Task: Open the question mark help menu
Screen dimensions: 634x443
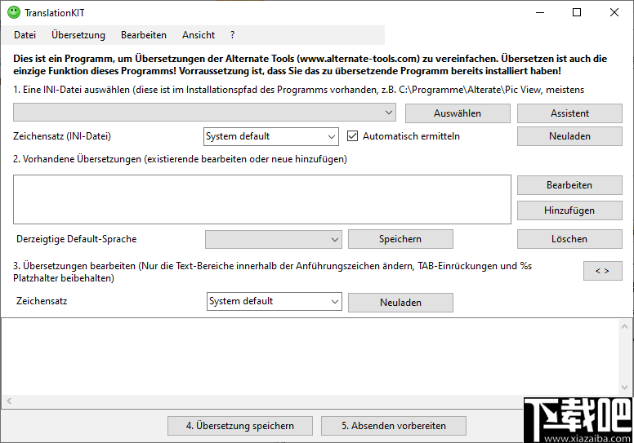Action: point(232,35)
